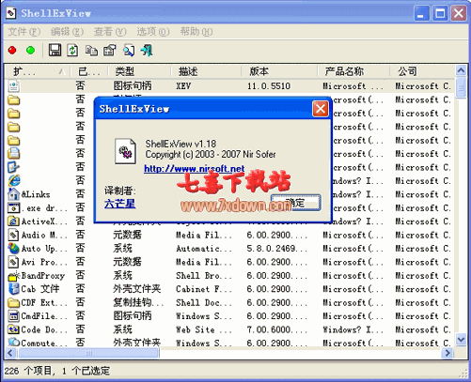Click the Internet Explorer icon in the list
Viewport: 471px width, 382px height.
coord(13,180)
